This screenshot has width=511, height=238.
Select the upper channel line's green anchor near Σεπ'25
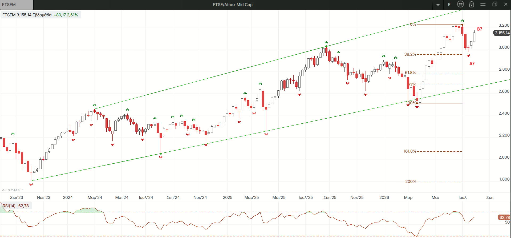tap(326, 46)
